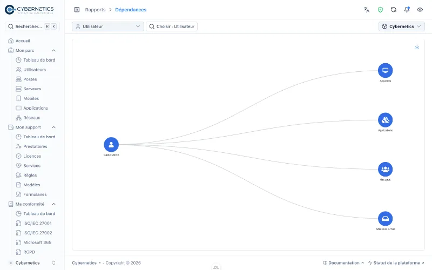Click Rapports breadcrumb
The width and height of the screenshot is (432, 270).
[95, 10]
